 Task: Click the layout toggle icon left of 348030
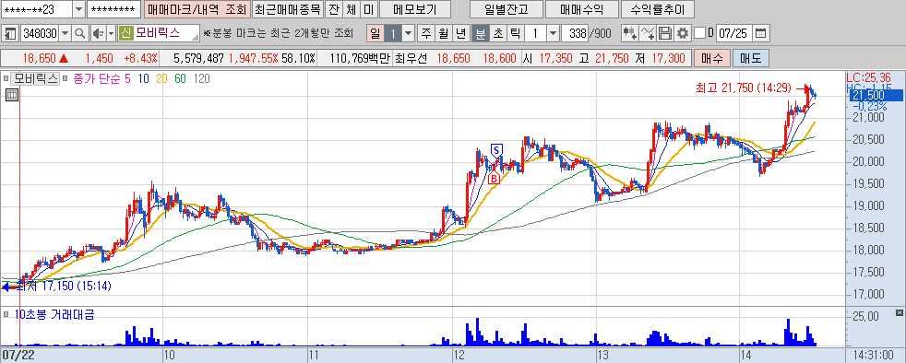point(10,34)
